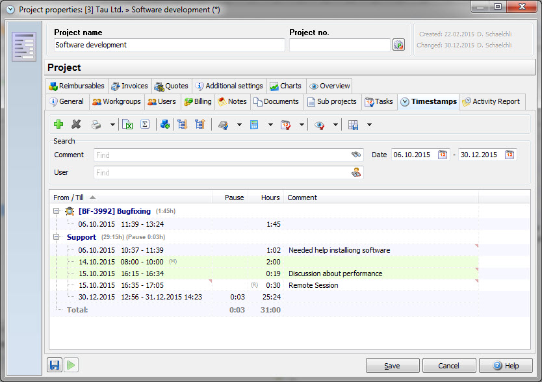Image resolution: width=542 pixels, height=382 pixels.
Task: Click the green plus add timestamp icon
Action: point(58,125)
